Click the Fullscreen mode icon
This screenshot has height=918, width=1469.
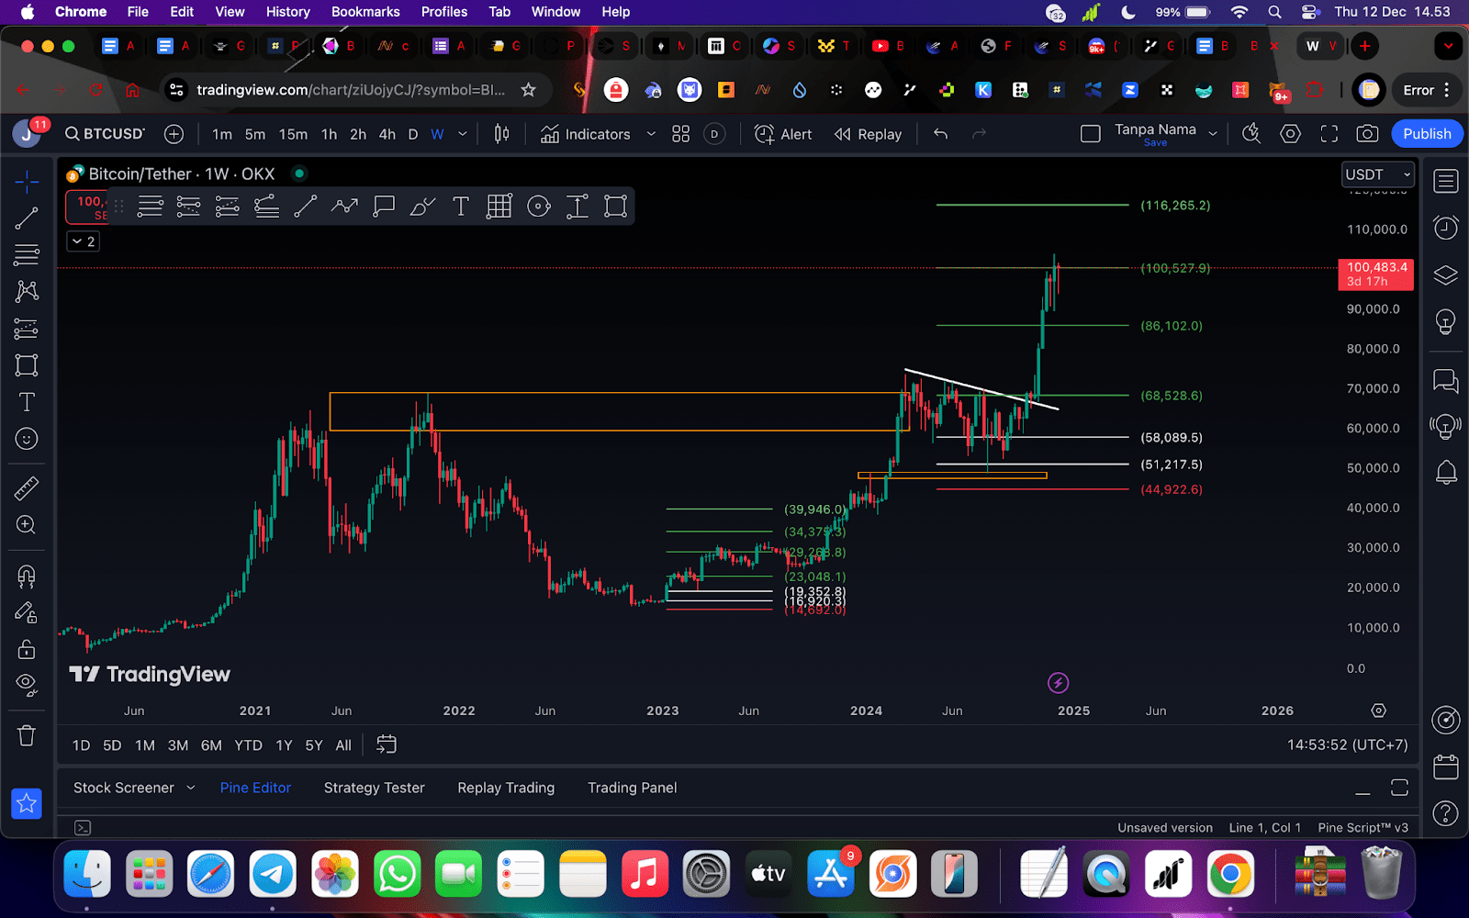[1329, 134]
